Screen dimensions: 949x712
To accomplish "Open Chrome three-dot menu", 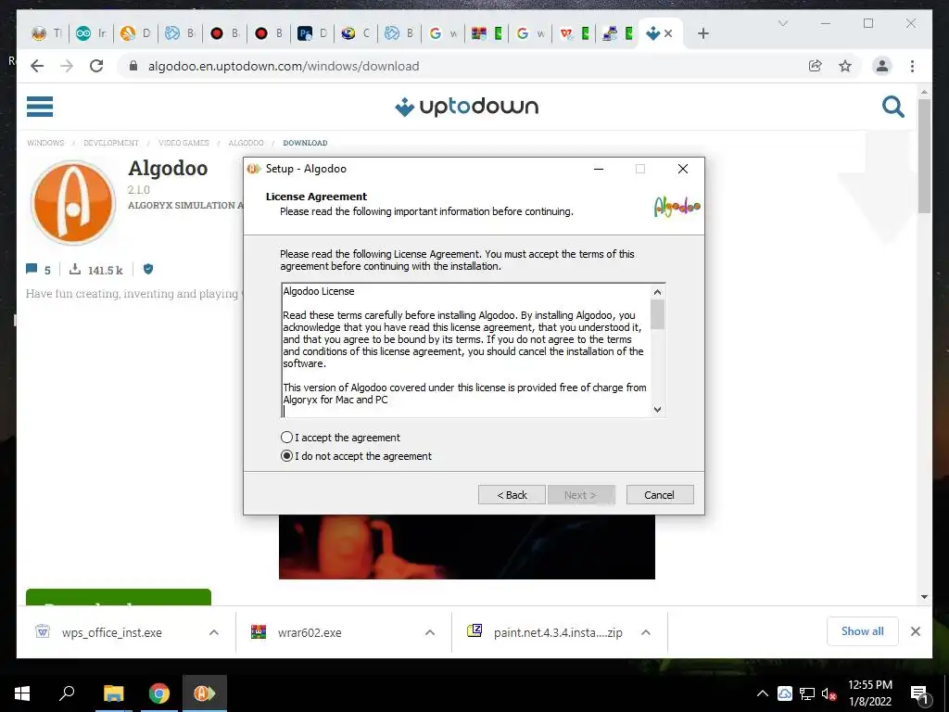I will coord(912,66).
